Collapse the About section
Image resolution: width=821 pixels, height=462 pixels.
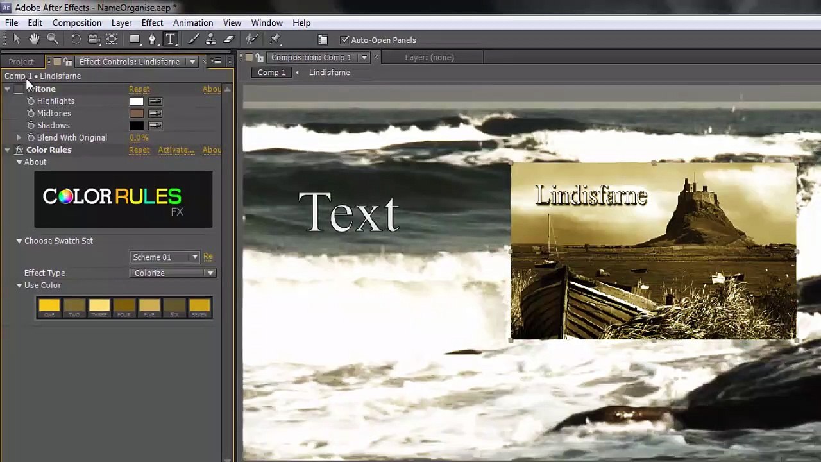tap(19, 162)
